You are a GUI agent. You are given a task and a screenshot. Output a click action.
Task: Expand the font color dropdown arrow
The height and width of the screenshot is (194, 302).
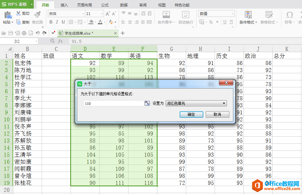[105, 22]
